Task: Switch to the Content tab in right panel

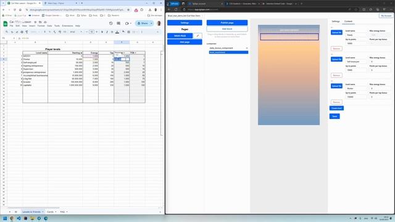Action: point(348,22)
